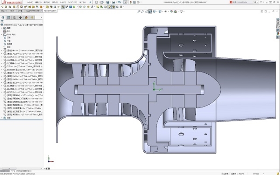Viewport: 280px width, 175px height.
Task: Expand more manager tabs arrow
Action: click(x=41, y=18)
